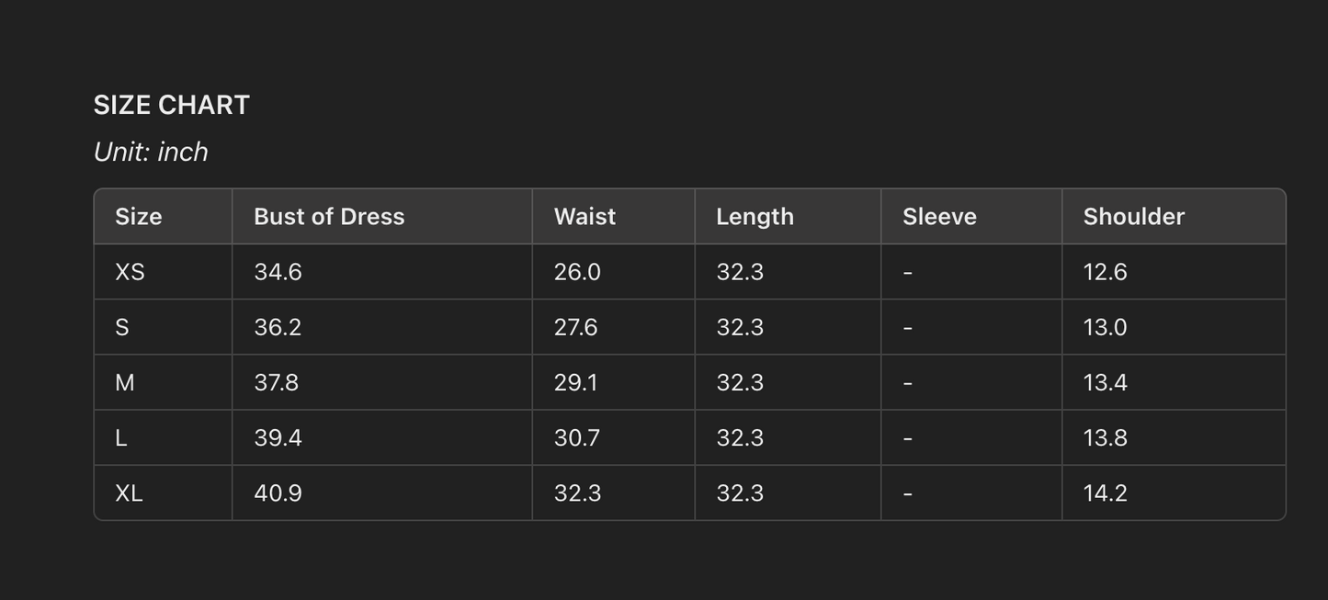Click the Waist column header

pos(585,217)
